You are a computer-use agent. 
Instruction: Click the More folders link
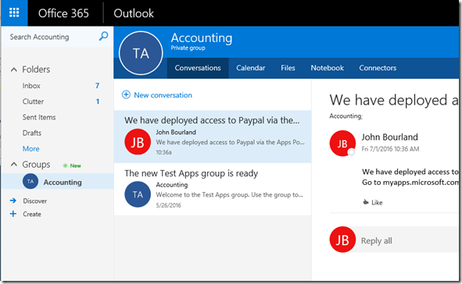[x=31, y=149]
